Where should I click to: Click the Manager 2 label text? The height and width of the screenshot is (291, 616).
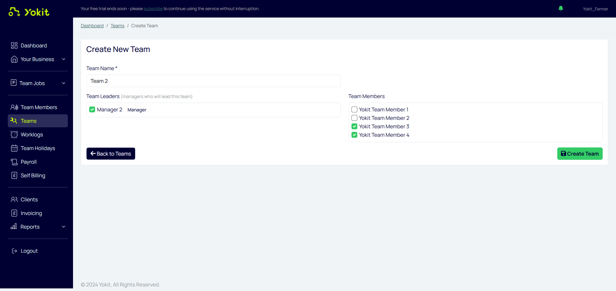(110, 109)
